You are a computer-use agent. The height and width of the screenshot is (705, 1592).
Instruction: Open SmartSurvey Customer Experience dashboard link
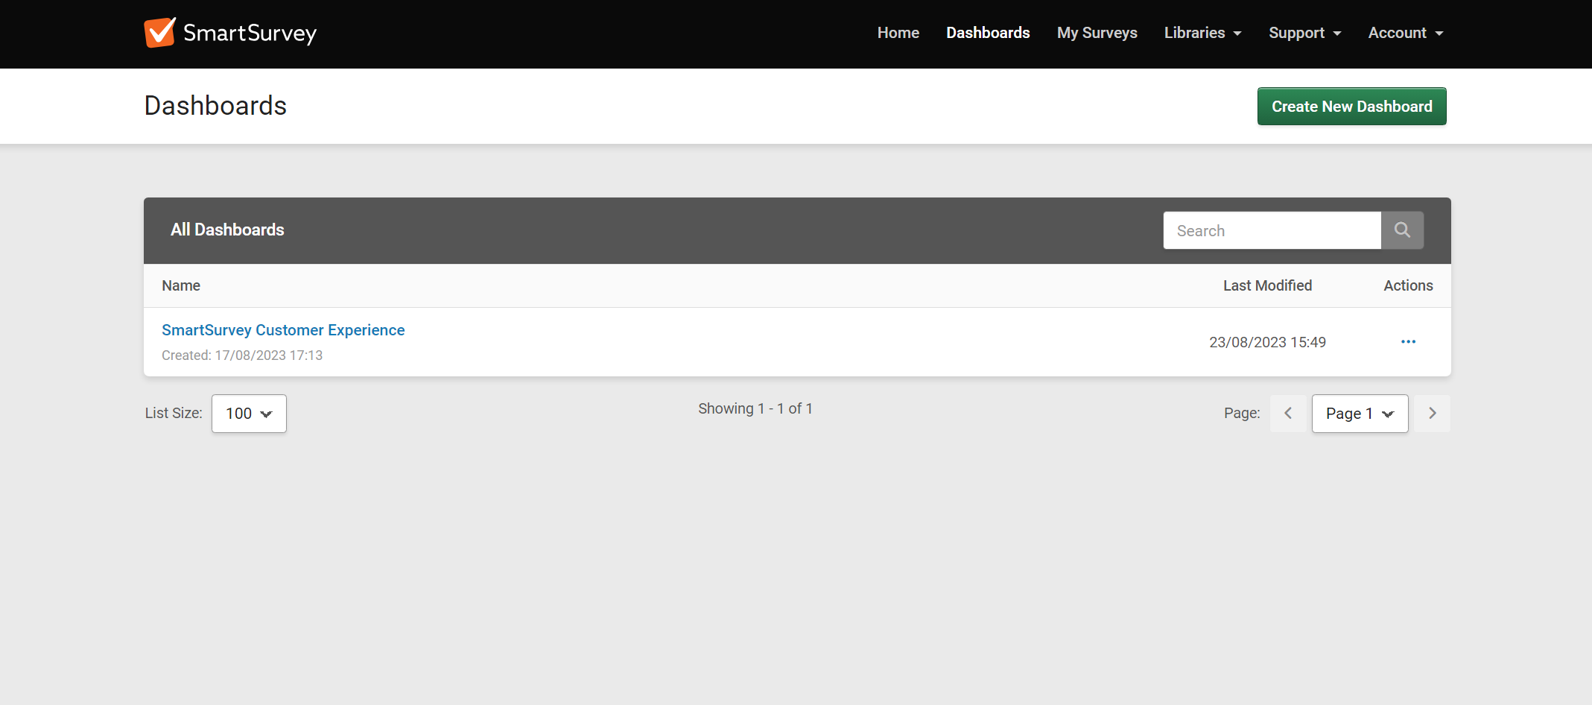(283, 330)
